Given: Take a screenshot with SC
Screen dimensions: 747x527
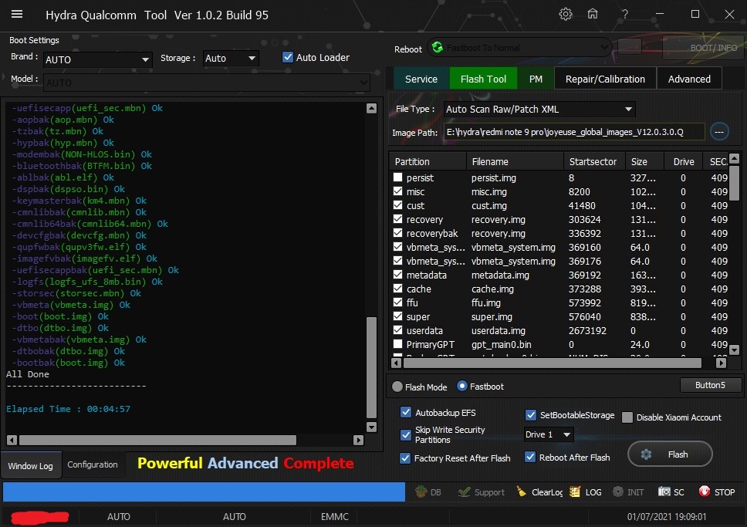Looking at the screenshot, I should pyautogui.click(x=671, y=492).
